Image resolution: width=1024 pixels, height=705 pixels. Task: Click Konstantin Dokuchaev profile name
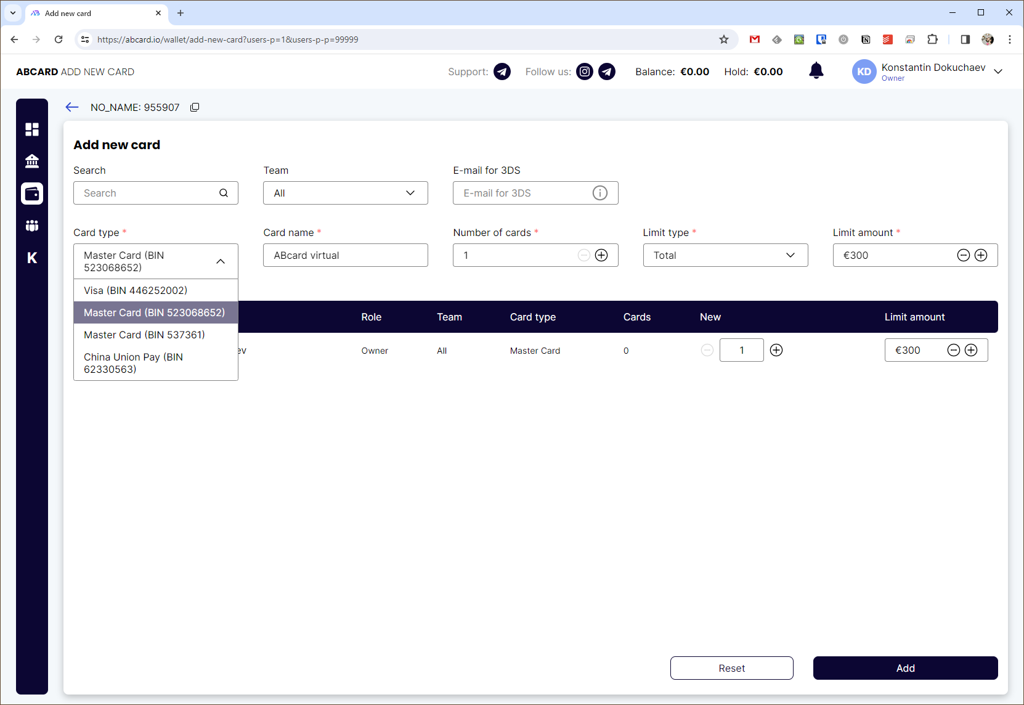point(933,67)
